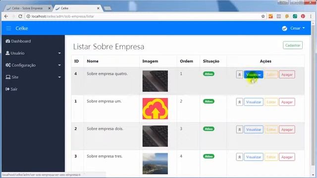Click the red Pinterest extension icon
The width and height of the screenshot is (317, 178).
[303, 16]
